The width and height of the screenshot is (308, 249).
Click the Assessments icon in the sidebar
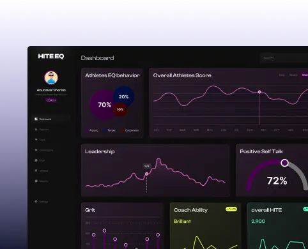click(36, 150)
